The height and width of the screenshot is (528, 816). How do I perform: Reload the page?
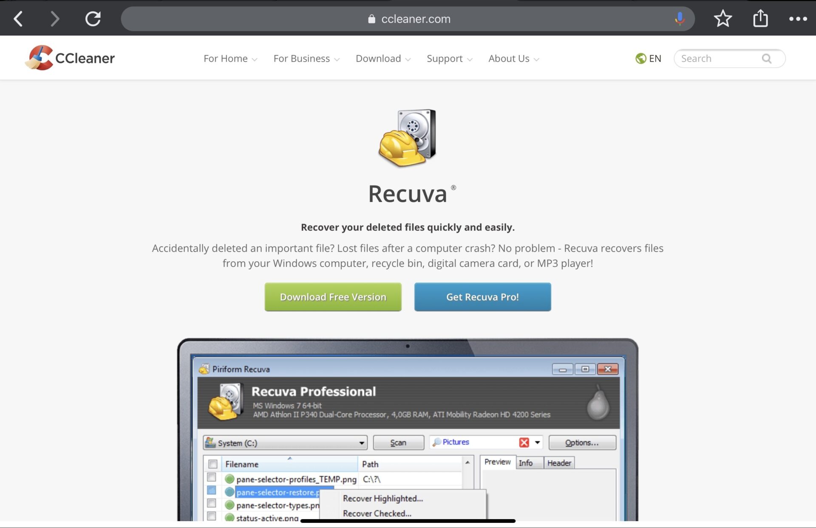coord(93,19)
